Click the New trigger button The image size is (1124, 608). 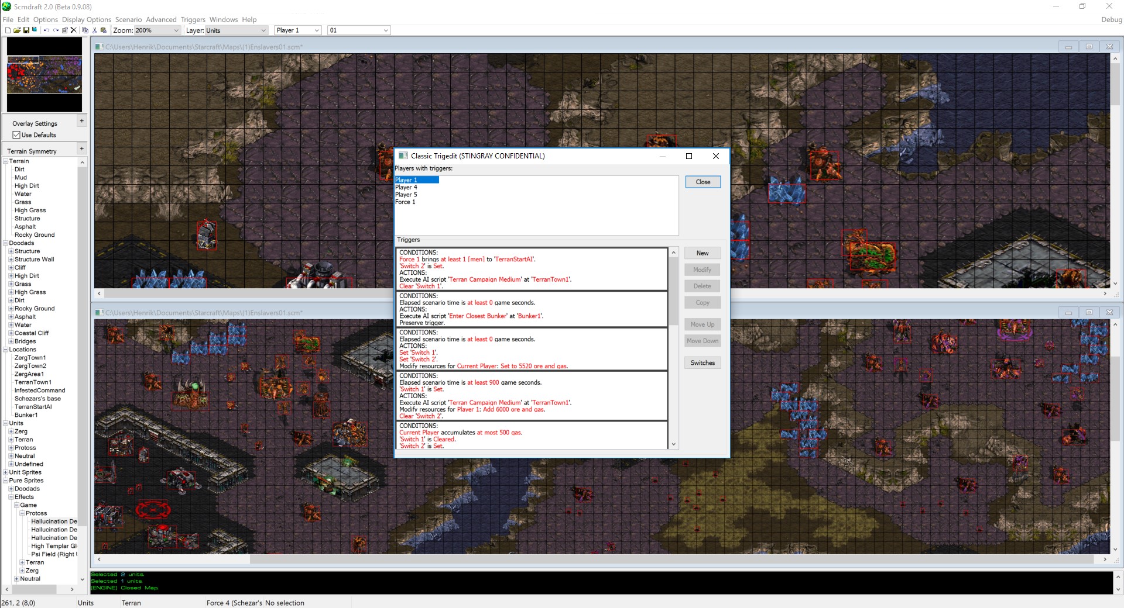tap(702, 253)
